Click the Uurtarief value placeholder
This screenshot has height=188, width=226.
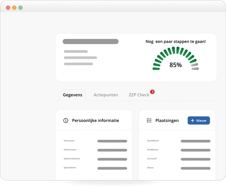[195, 159]
